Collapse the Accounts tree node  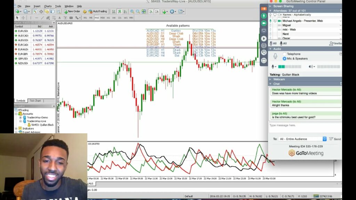(x=16, y=114)
